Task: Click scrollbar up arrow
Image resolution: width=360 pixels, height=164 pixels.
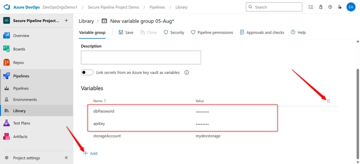Action: (x=357, y=41)
